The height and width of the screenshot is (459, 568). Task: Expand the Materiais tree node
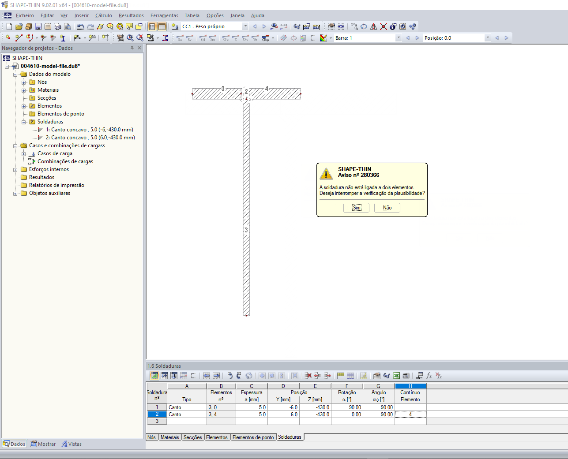(x=24, y=90)
